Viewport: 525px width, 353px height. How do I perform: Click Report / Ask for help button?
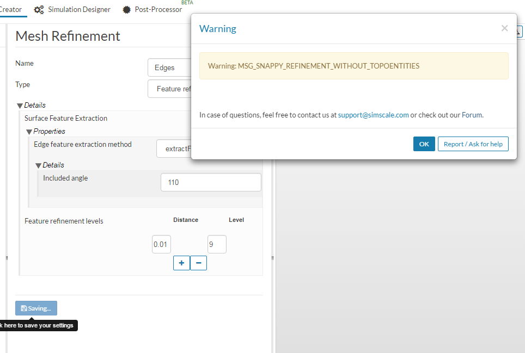(x=473, y=144)
